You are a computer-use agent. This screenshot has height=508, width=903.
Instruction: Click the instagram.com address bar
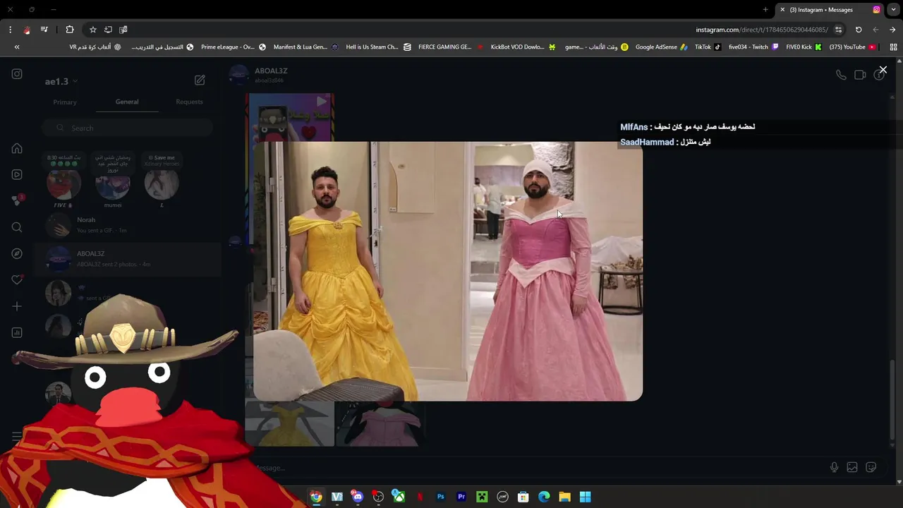click(x=760, y=30)
